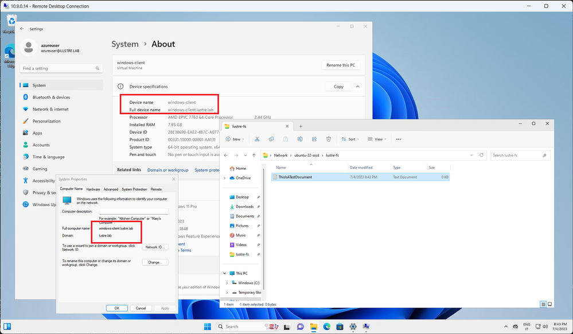The image size is (573, 334).
Task: Click OK in System Properties dialog
Action: pos(117,308)
